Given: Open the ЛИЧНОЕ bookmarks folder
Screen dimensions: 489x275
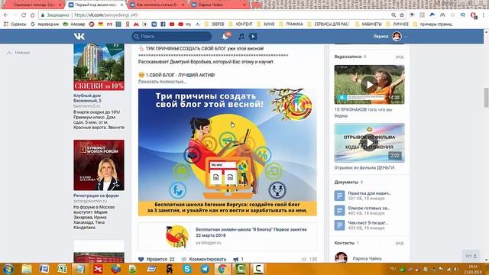Looking at the screenshot, I should [397, 24].
